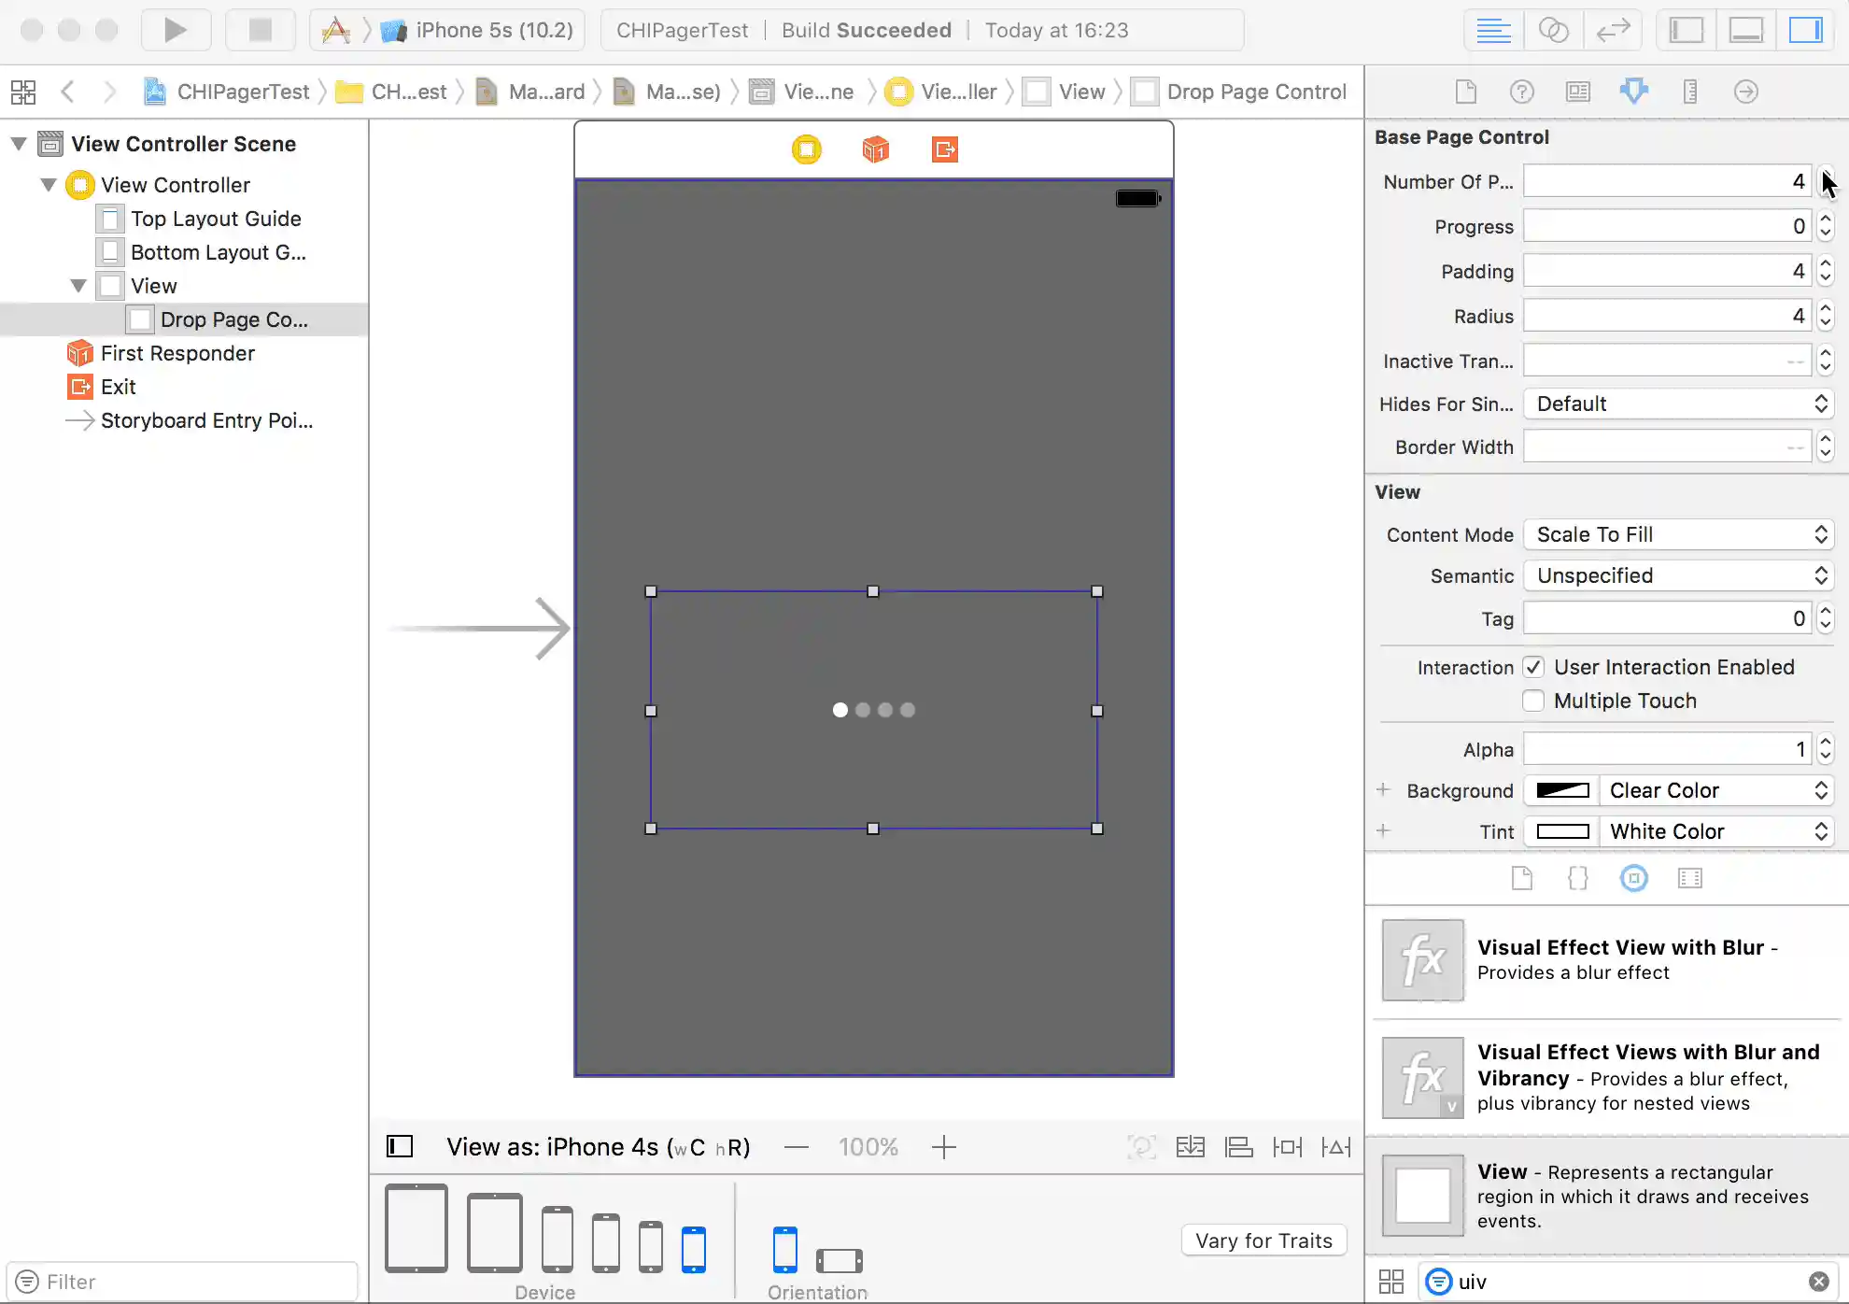
Task: Click the Tint color swatch
Action: click(x=1562, y=831)
